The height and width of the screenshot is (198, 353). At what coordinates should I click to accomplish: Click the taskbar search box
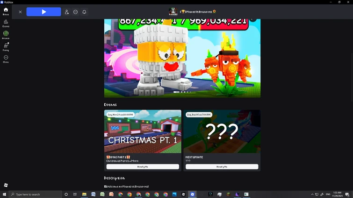36,194
